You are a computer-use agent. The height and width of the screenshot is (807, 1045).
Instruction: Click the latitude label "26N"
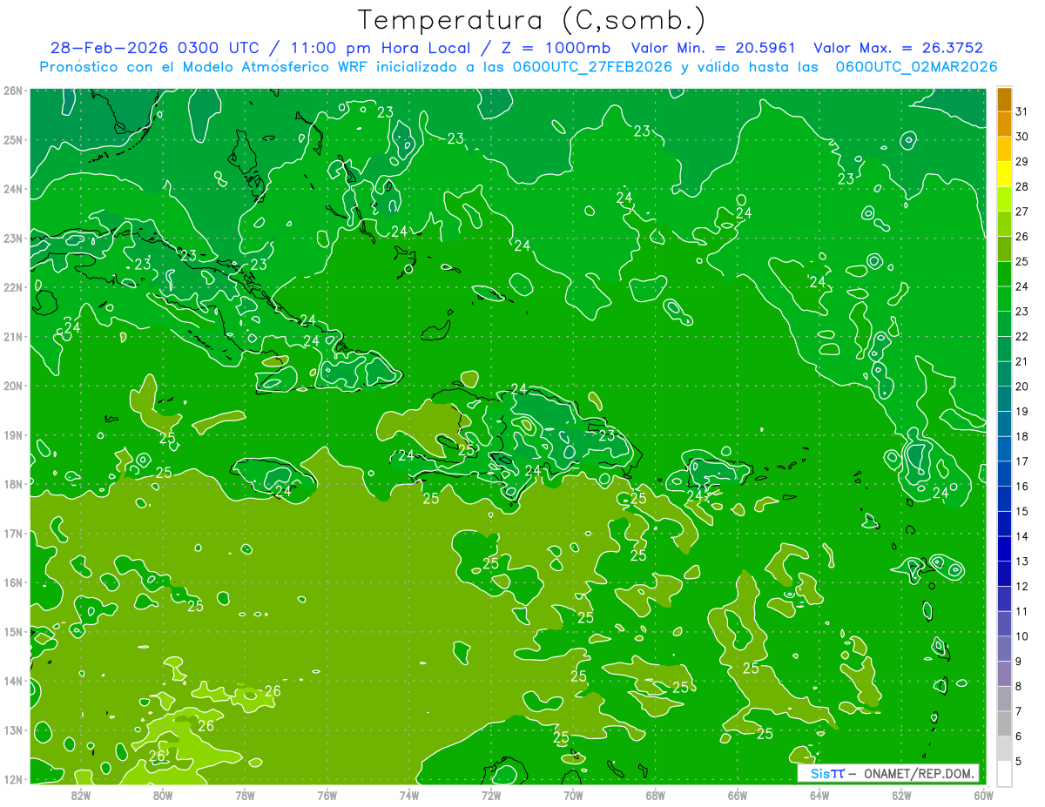[13, 91]
